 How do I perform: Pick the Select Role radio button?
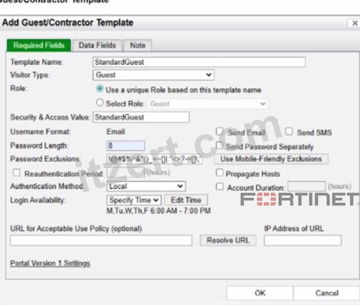pyautogui.click(x=99, y=102)
